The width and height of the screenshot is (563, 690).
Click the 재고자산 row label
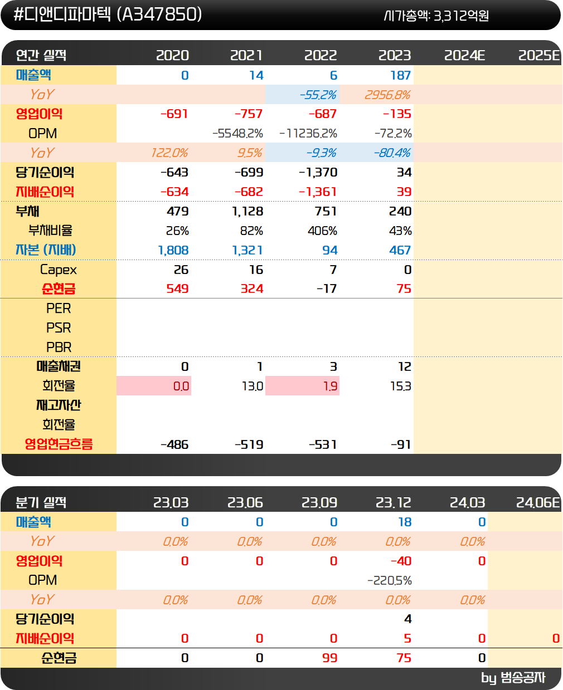pos(59,405)
